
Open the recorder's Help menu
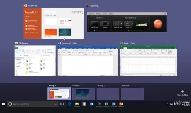(x=111, y=14)
